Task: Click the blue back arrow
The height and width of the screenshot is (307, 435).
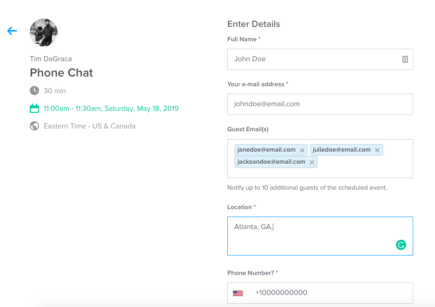Action: 12,31
